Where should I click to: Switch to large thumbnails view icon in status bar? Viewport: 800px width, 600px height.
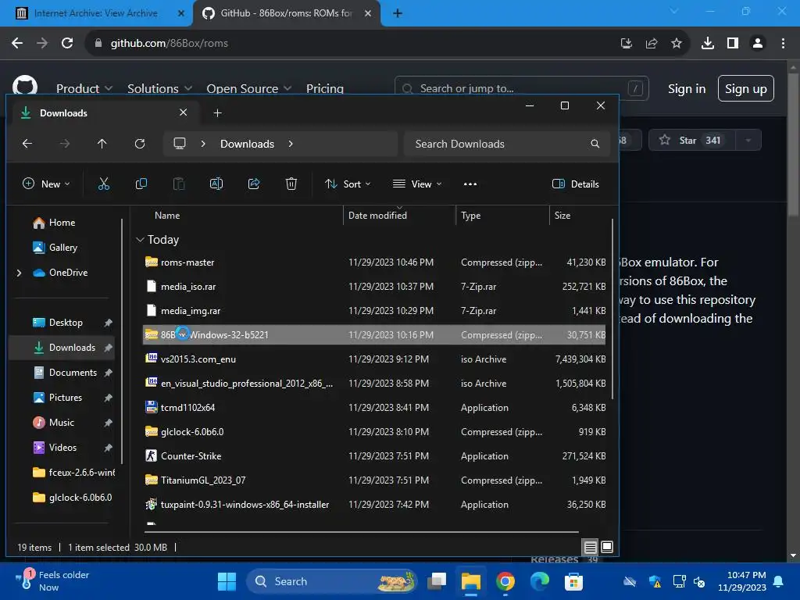point(607,547)
